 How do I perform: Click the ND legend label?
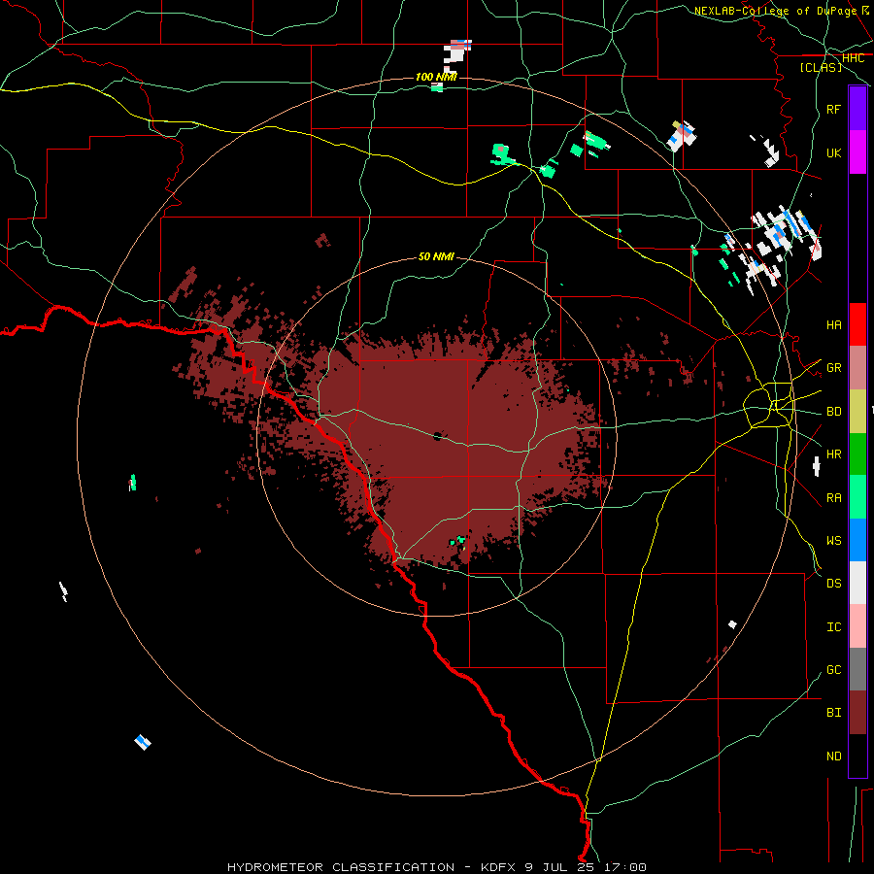point(834,756)
